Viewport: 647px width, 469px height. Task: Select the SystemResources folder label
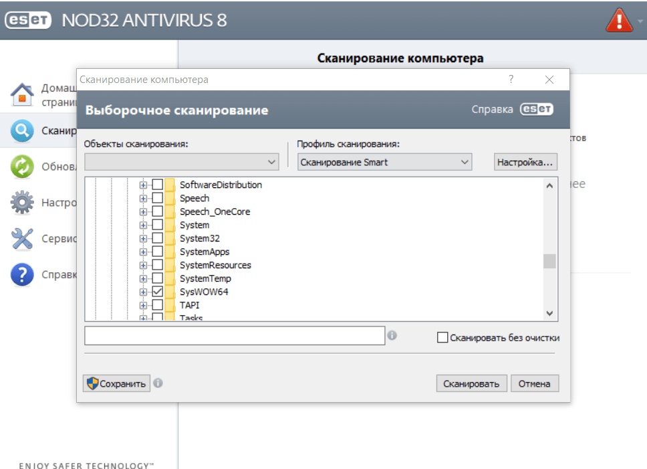tap(215, 265)
